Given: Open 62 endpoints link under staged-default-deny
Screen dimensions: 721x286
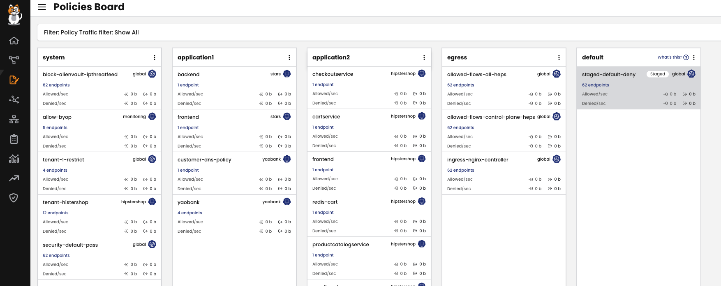Looking at the screenshot, I should point(596,85).
